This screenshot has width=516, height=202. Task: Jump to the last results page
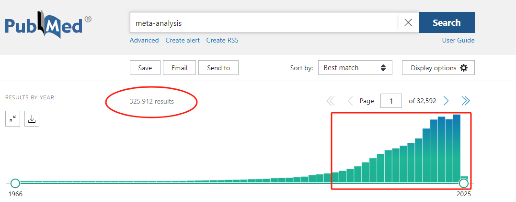pos(465,101)
